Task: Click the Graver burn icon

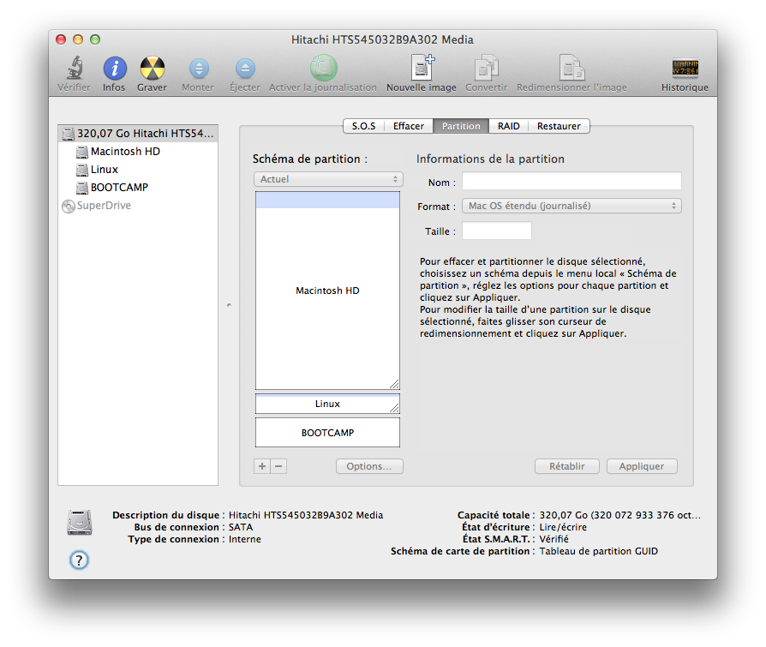Action: pyautogui.click(x=152, y=69)
